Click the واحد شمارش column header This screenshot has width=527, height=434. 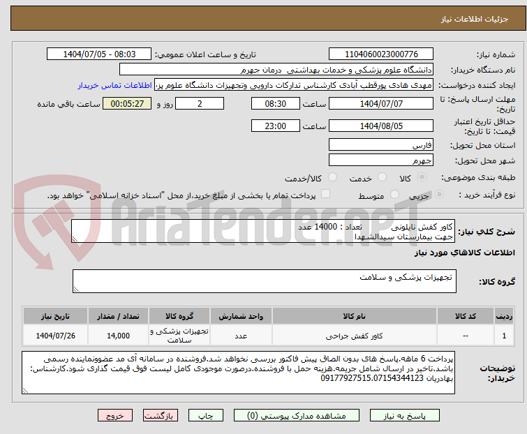point(241,316)
